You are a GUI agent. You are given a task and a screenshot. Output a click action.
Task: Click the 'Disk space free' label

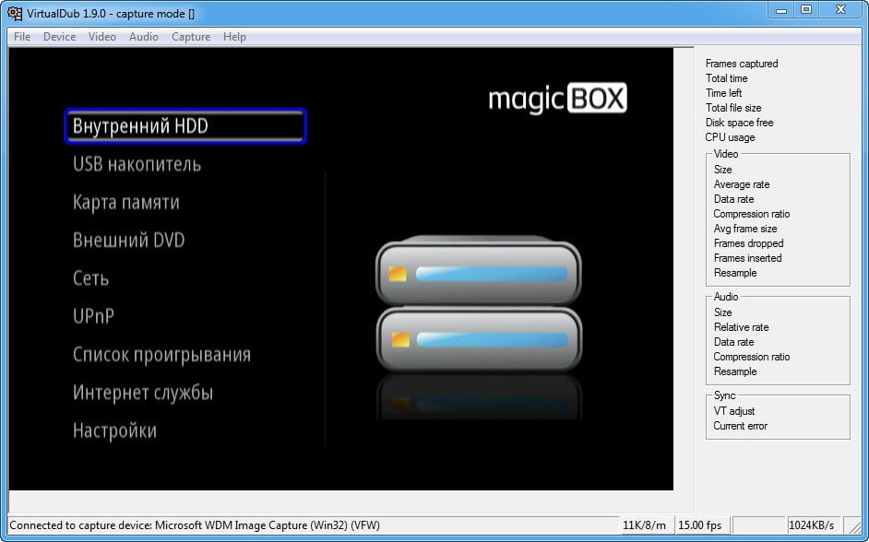[739, 123]
